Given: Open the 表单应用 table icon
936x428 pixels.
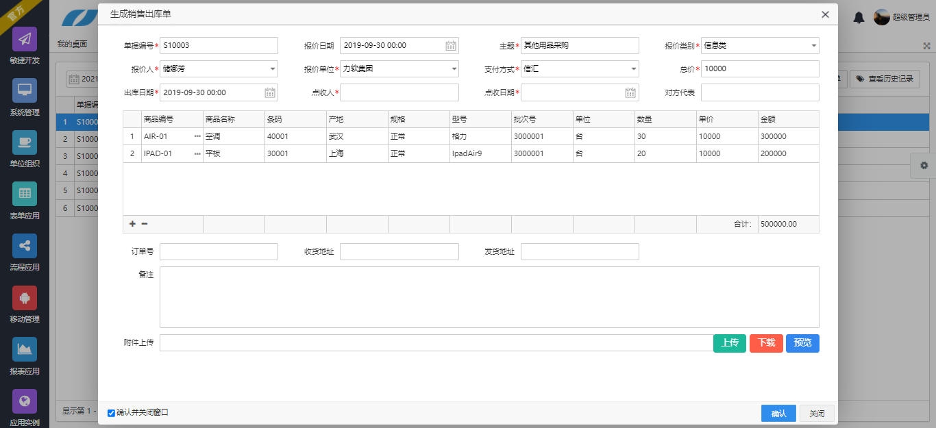Looking at the screenshot, I should (25, 194).
